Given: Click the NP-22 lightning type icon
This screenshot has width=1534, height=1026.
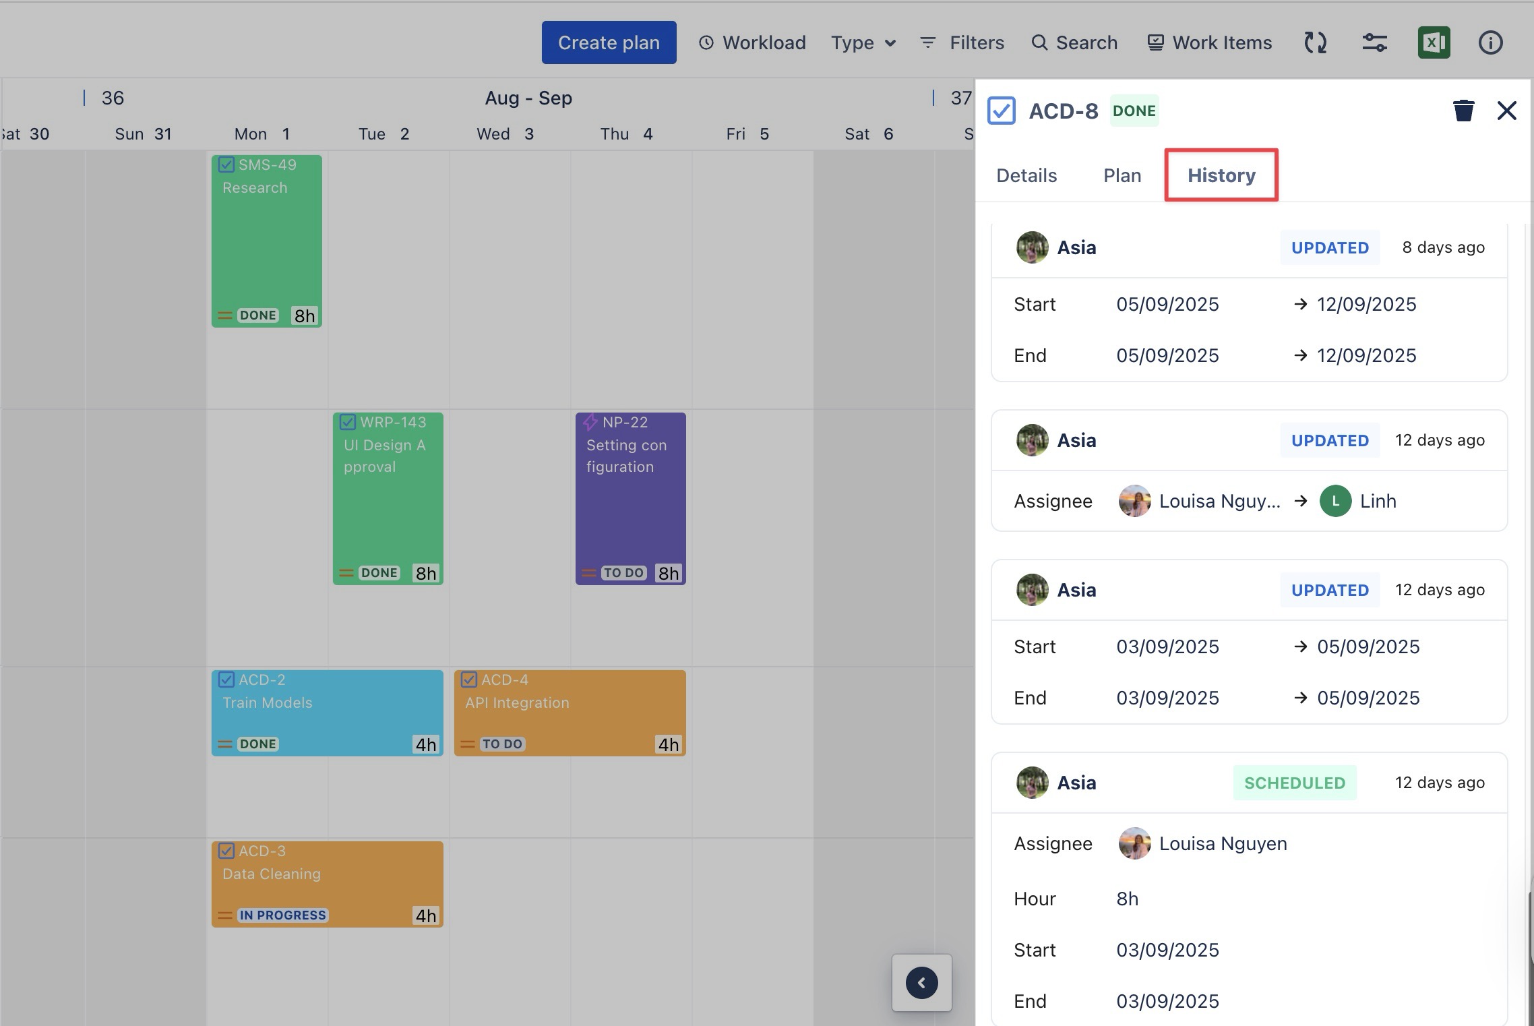Looking at the screenshot, I should tap(590, 423).
